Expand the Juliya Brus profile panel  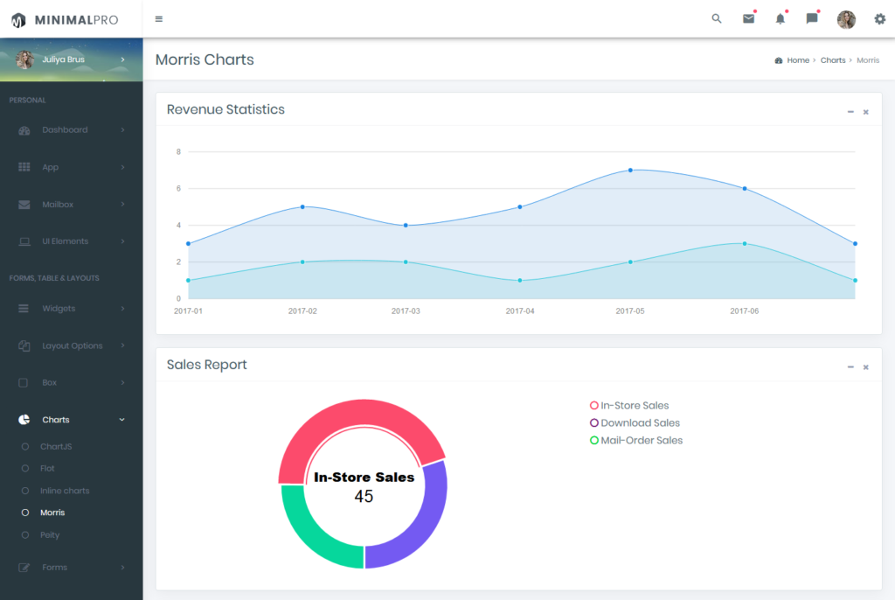pos(72,59)
